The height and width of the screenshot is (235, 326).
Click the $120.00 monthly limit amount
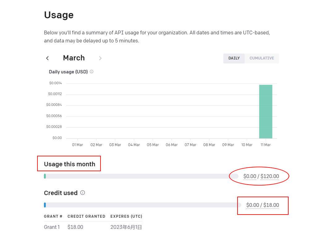270,176
